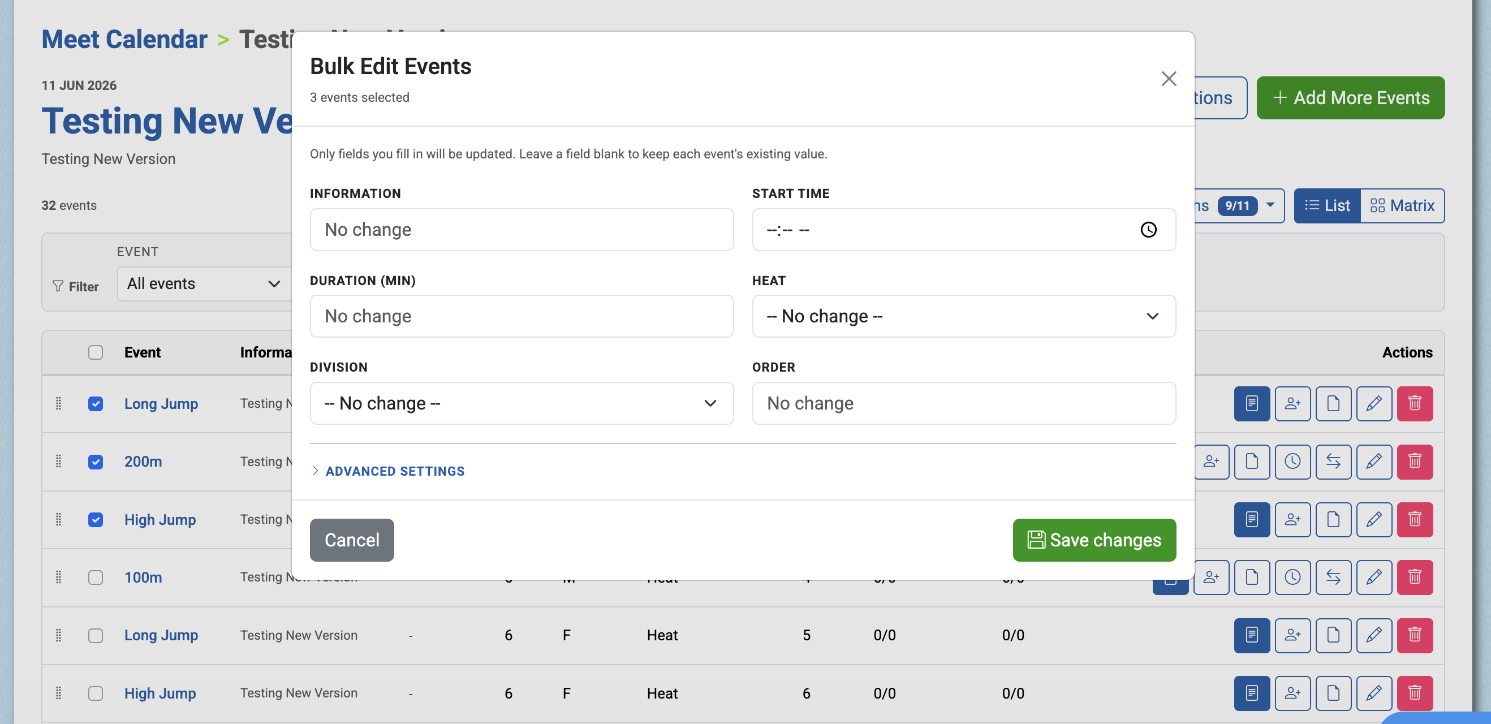This screenshot has width=1491, height=724.
Task: Click trash delete icon in 200m row
Action: coord(1415,461)
